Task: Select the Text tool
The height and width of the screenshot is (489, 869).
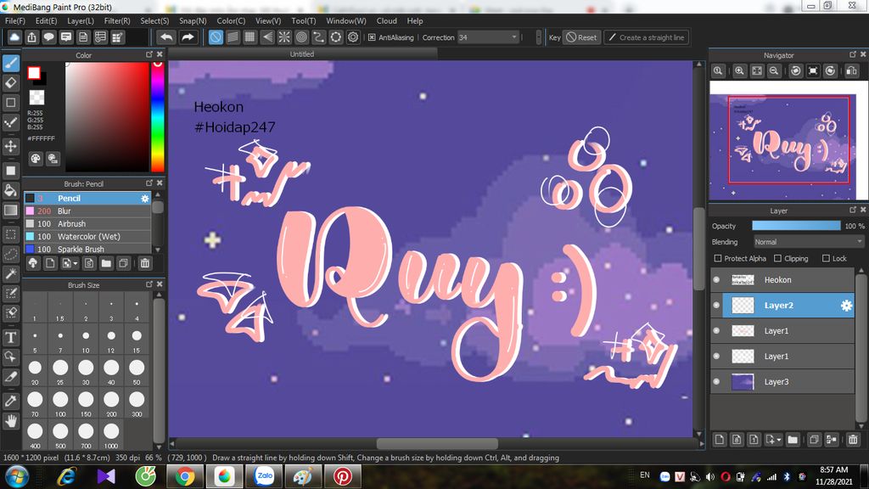Action: (11, 337)
